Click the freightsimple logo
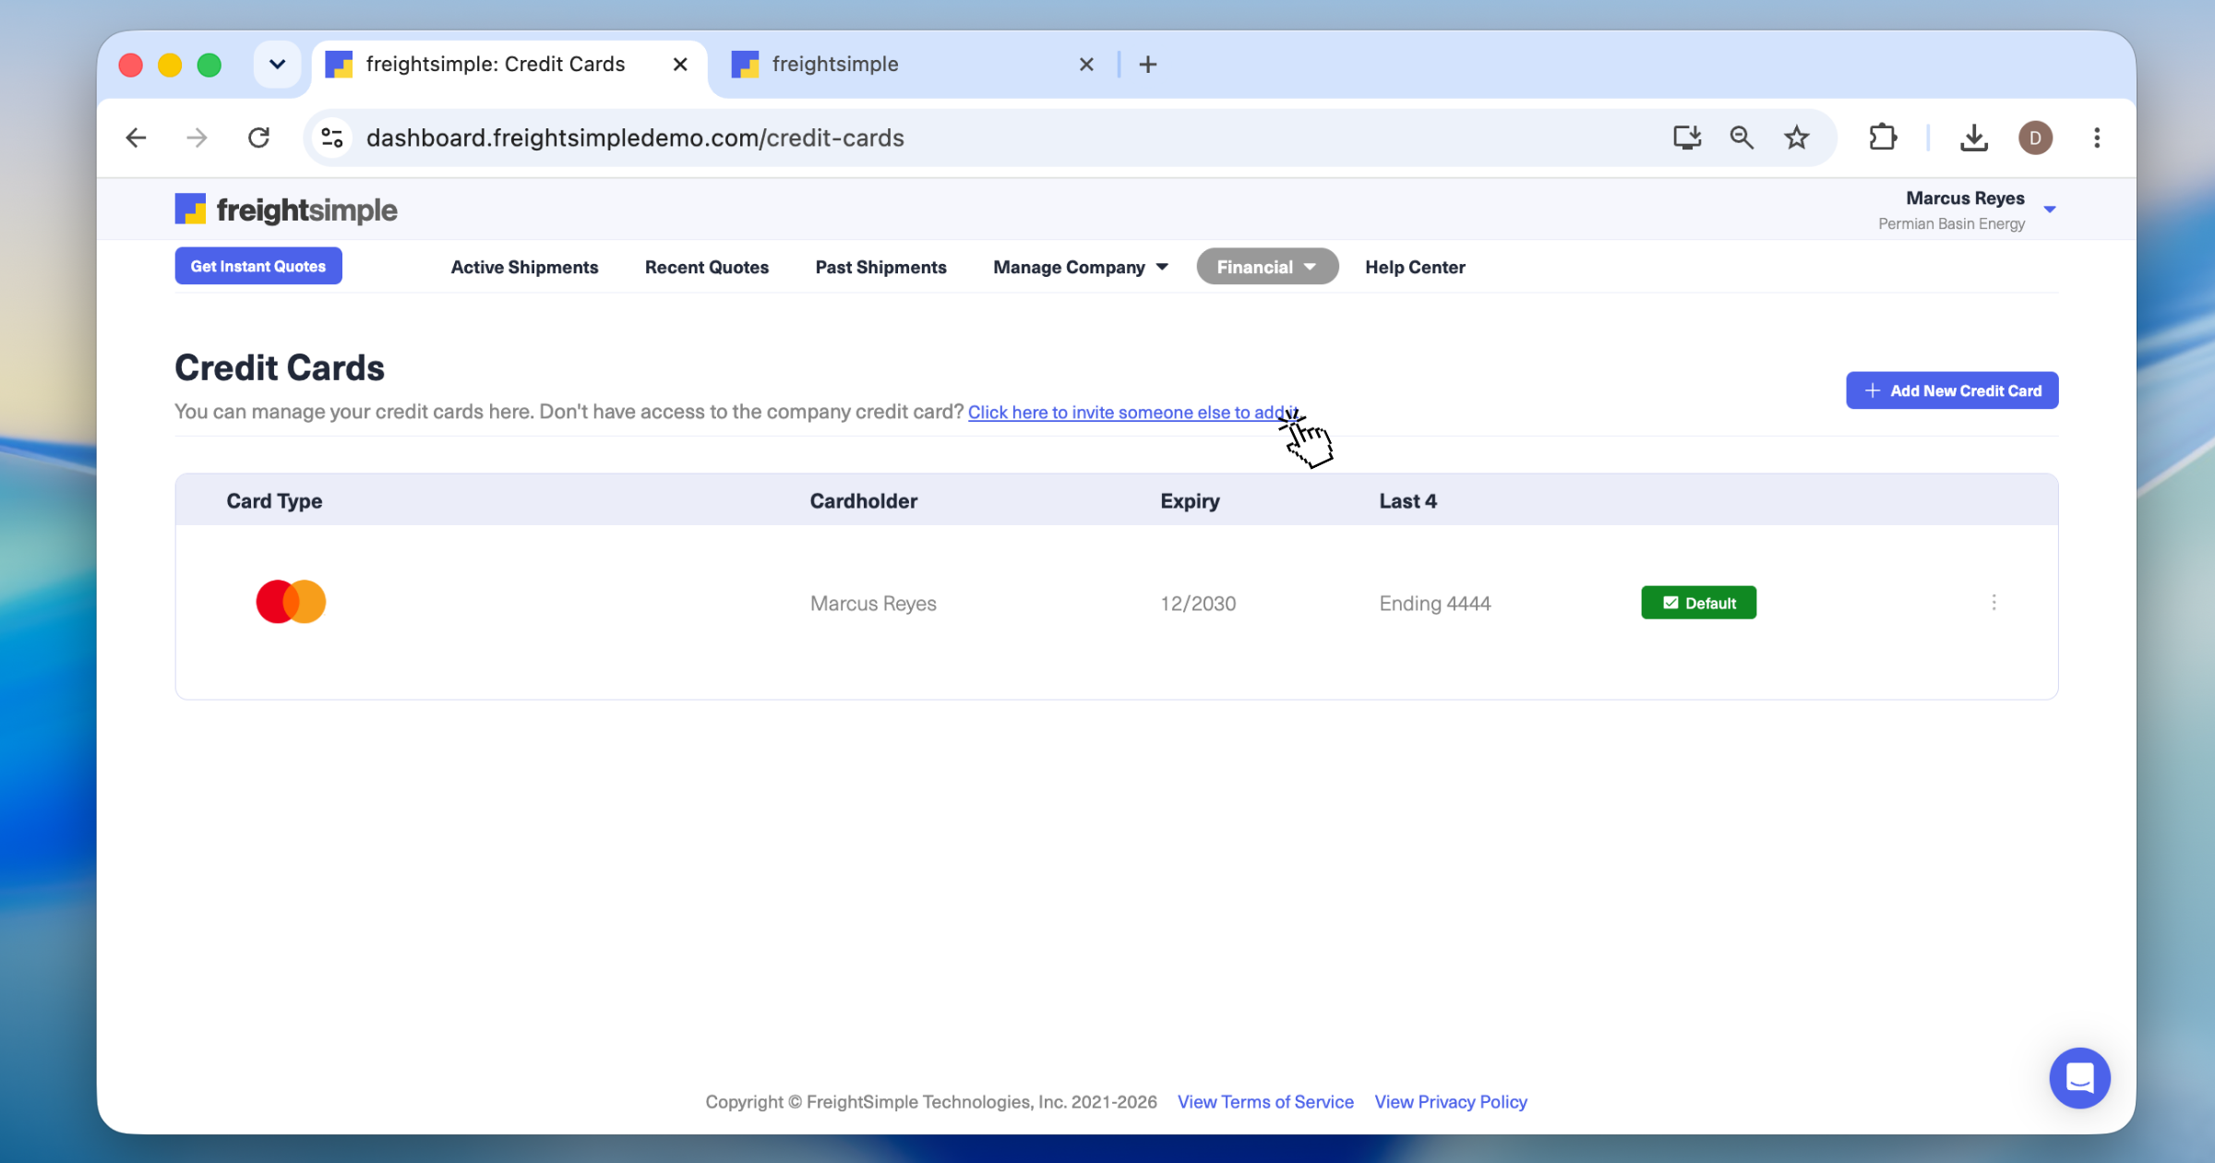Image resolution: width=2215 pixels, height=1163 pixels. click(x=286, y=210)
